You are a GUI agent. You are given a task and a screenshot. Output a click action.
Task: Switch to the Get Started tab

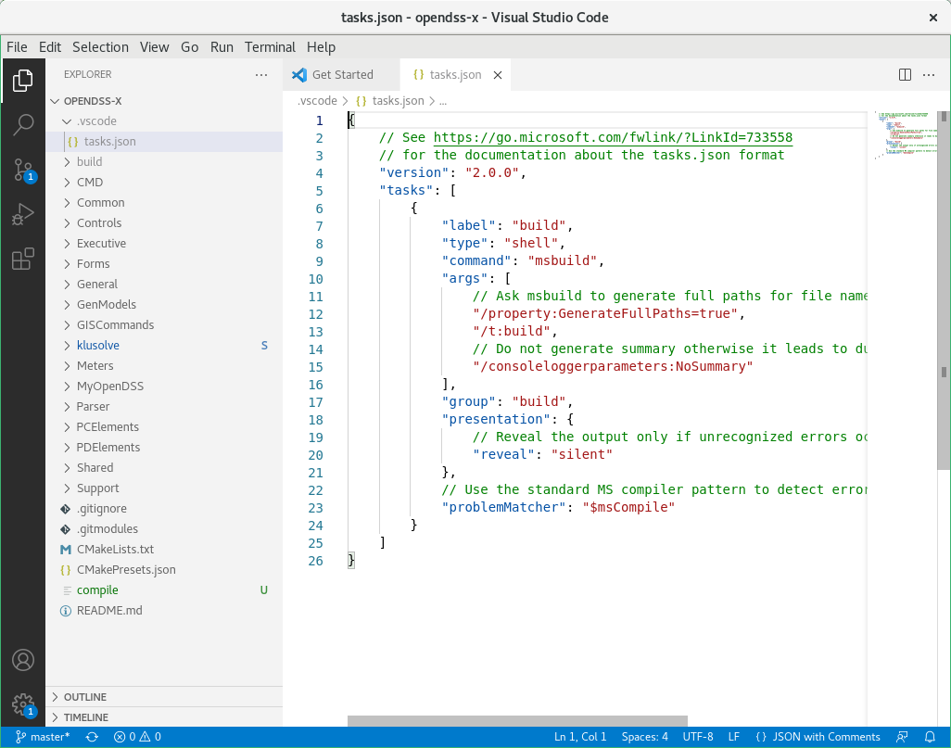tap(341, 74)
